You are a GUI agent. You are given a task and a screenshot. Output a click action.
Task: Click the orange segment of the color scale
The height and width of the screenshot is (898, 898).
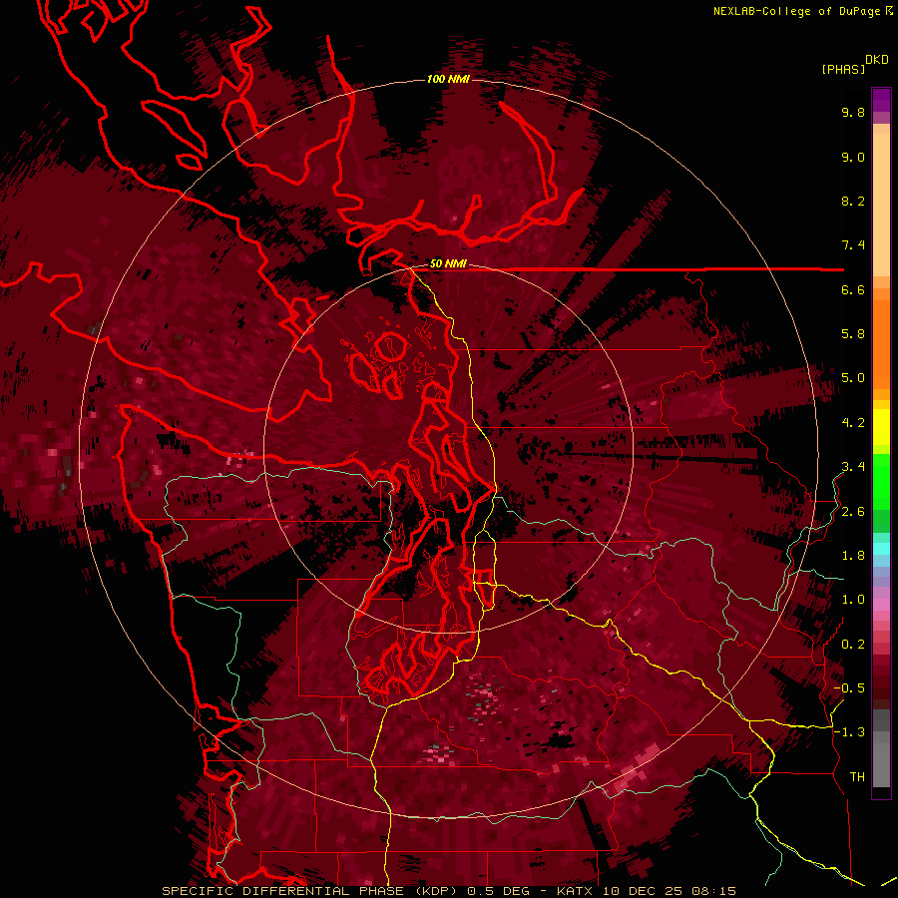click(x=881, y=343)
